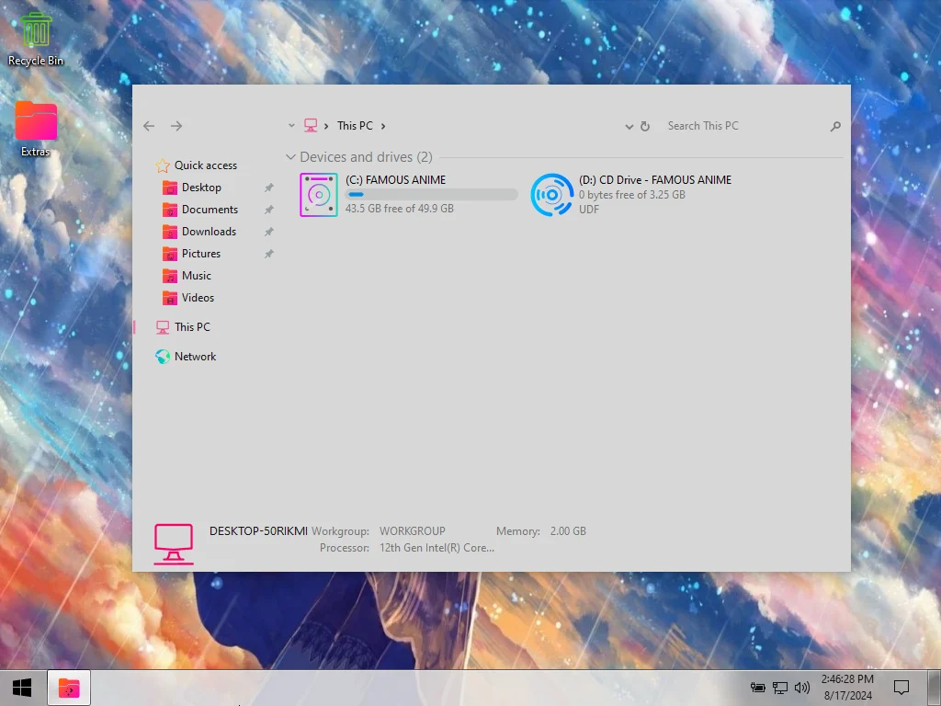The width and height of the screenshot is (941, 706).
Task: Click the C: drive usage bar
Action: click(x=432, y=194)
